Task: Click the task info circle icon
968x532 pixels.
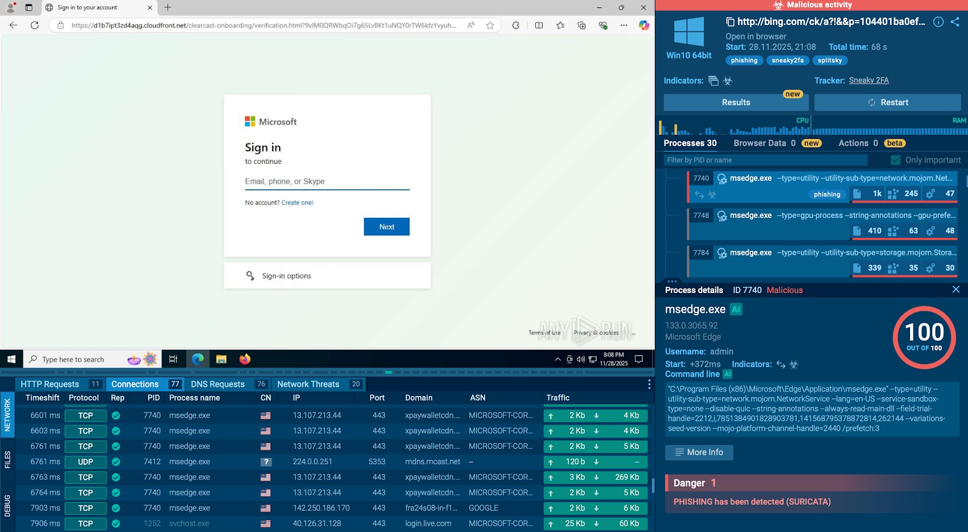Action: pos(938,22)
